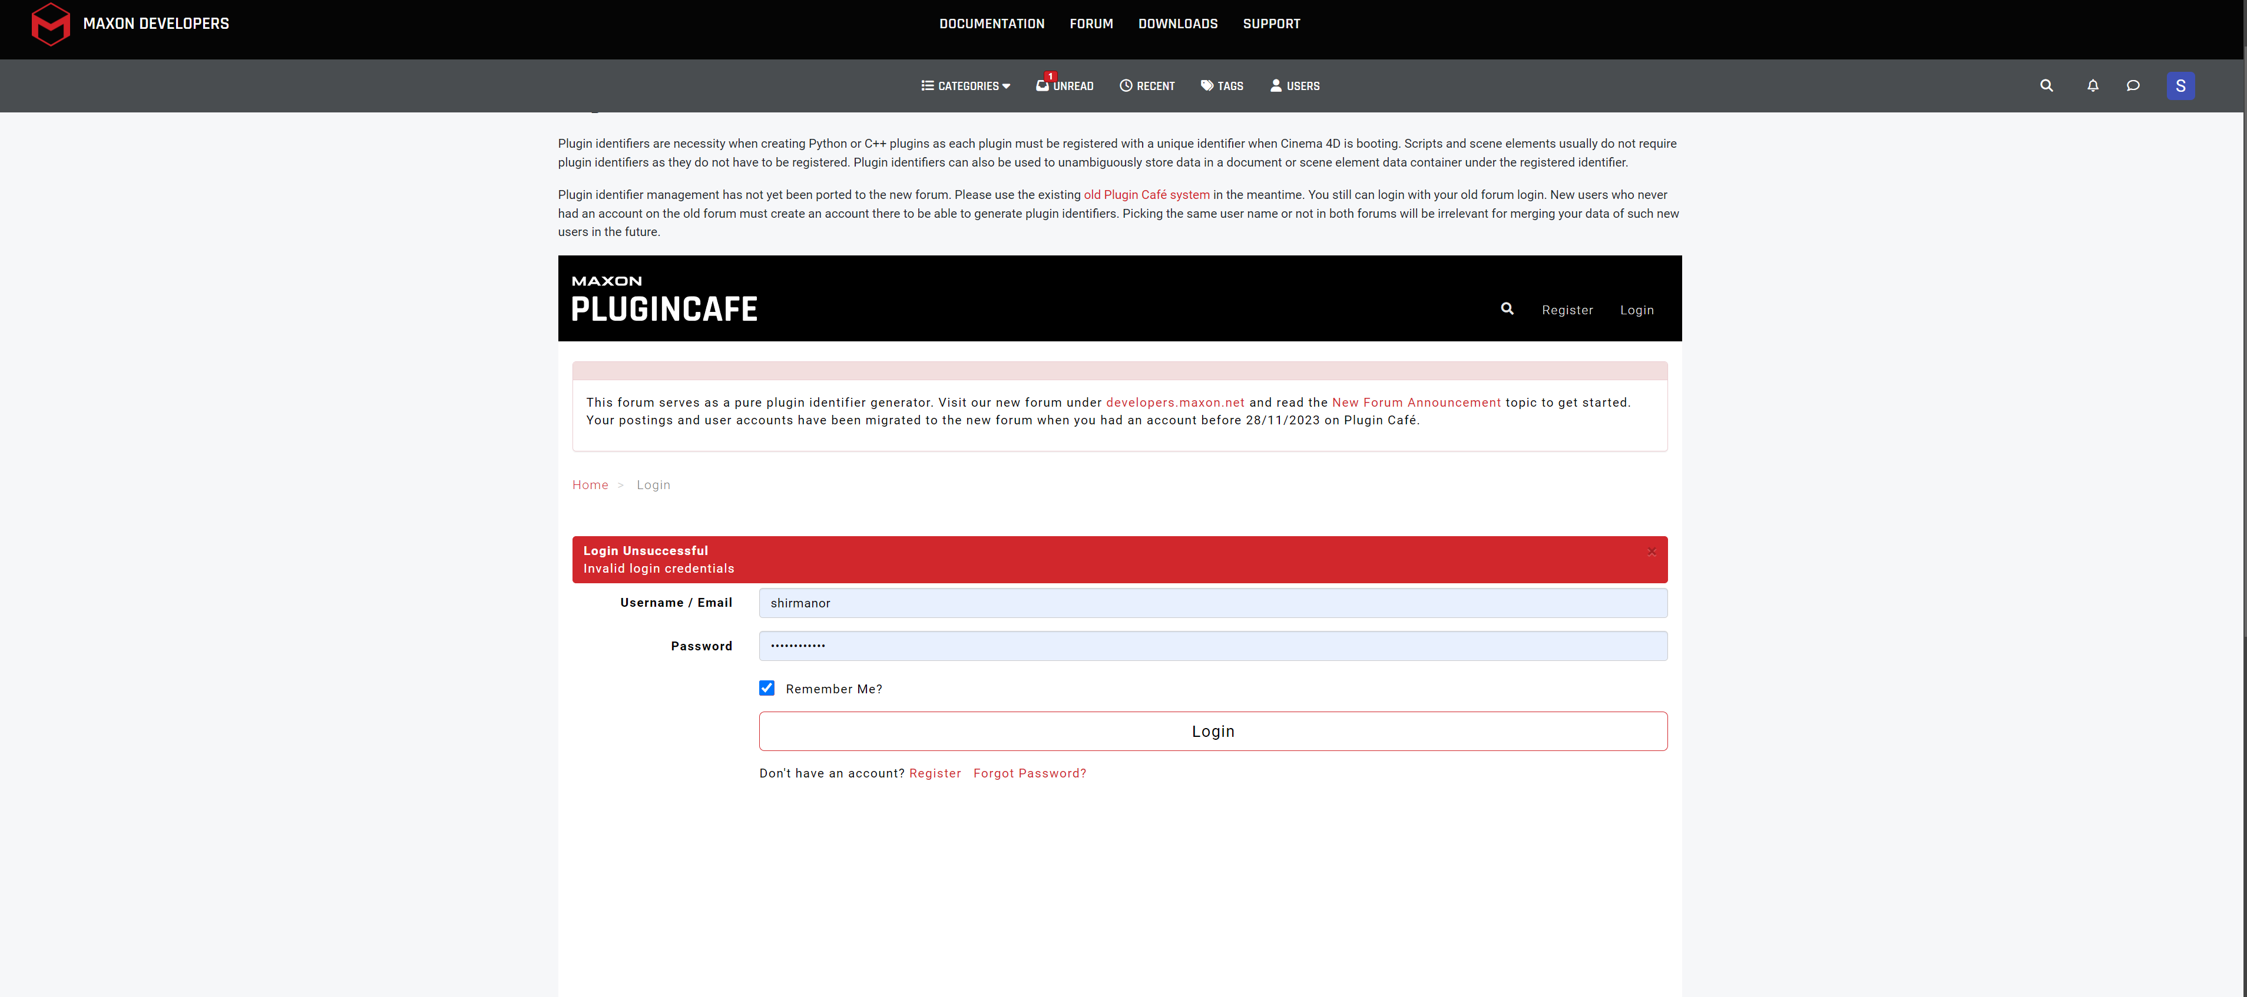Click the Forgot Password link

click(x=1030, y=773)
